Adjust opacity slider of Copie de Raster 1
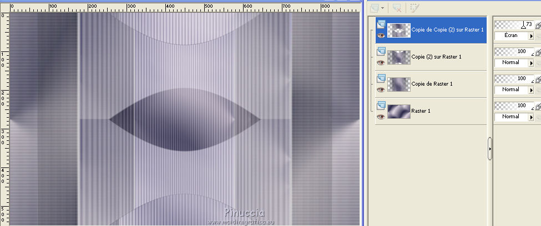The height and width of the screenshot is (226, 541). [514, 78]
